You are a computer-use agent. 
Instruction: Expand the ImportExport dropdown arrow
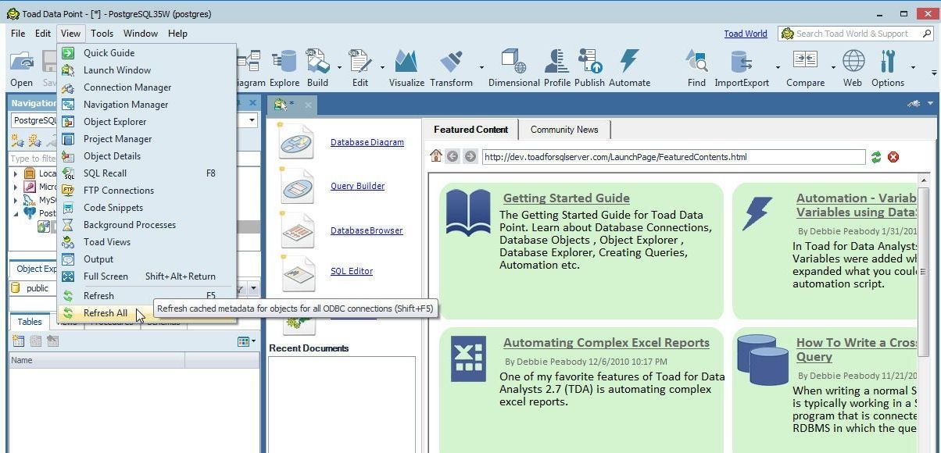click(x=778, y=68)
